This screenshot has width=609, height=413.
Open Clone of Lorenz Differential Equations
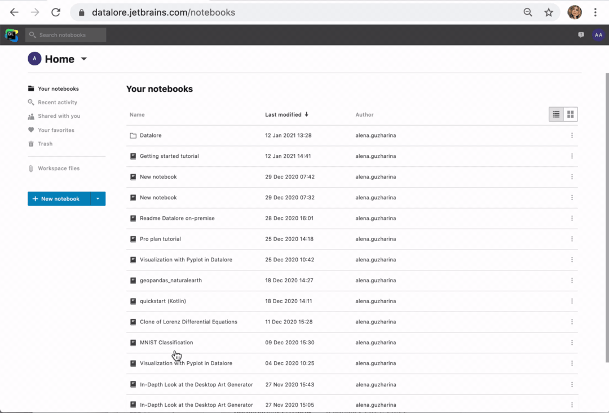pos(188,322)
